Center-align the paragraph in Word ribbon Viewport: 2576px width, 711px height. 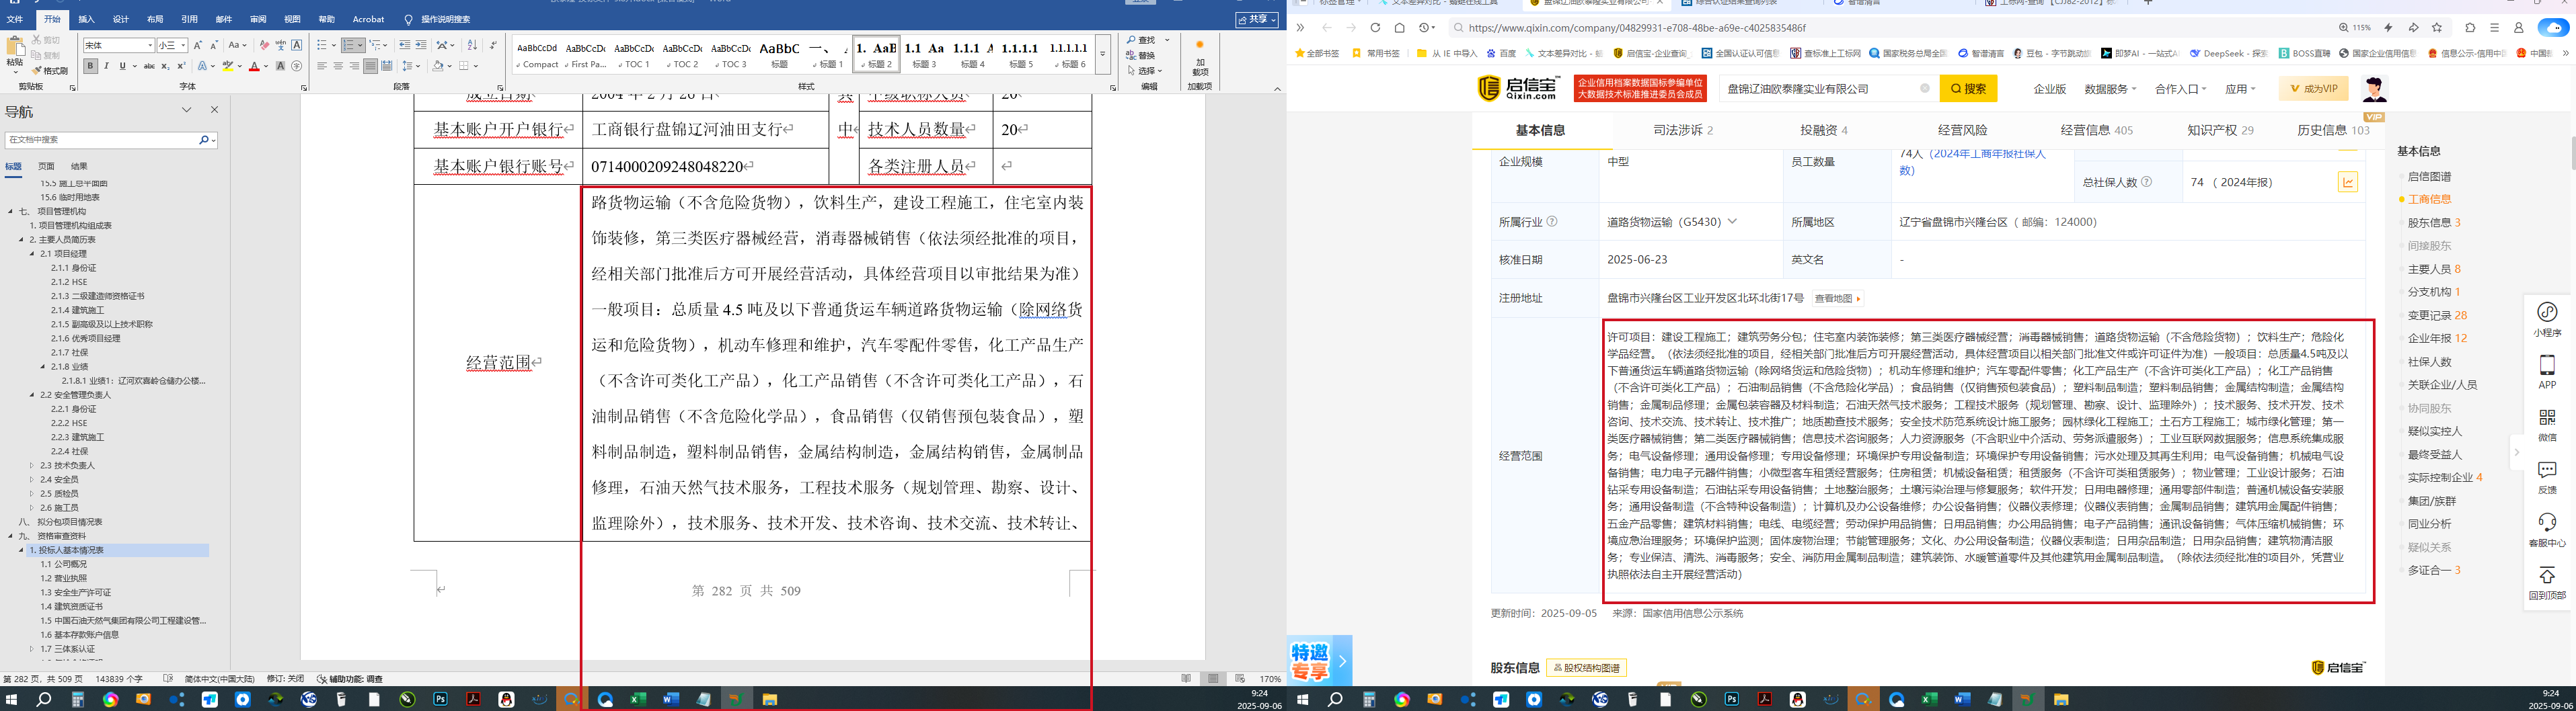pyautogui.click(x=338, y=66)
